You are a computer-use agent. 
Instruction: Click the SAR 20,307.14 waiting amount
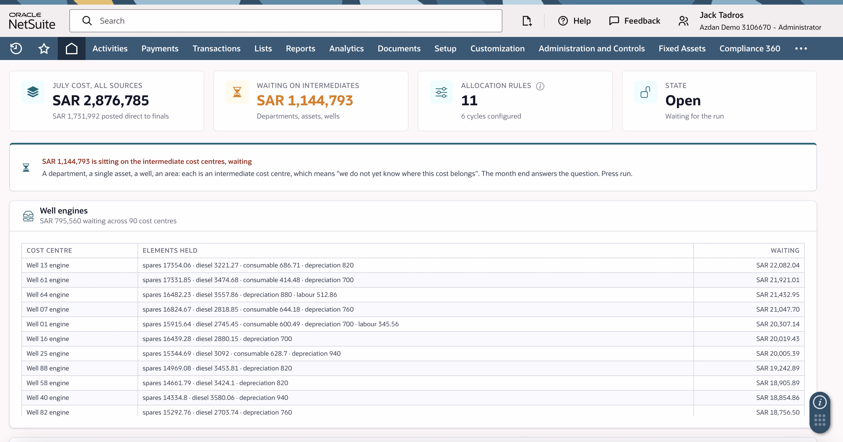pos(777,324)
